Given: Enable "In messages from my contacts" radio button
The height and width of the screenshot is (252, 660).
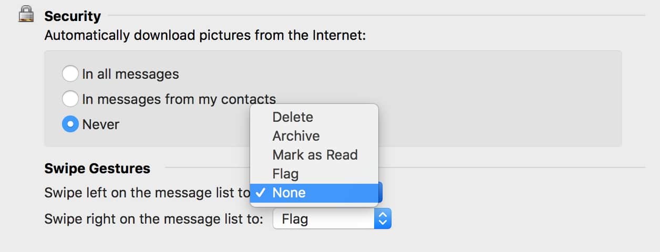Looking at the screenshot, I should click(x=70, y=99).
